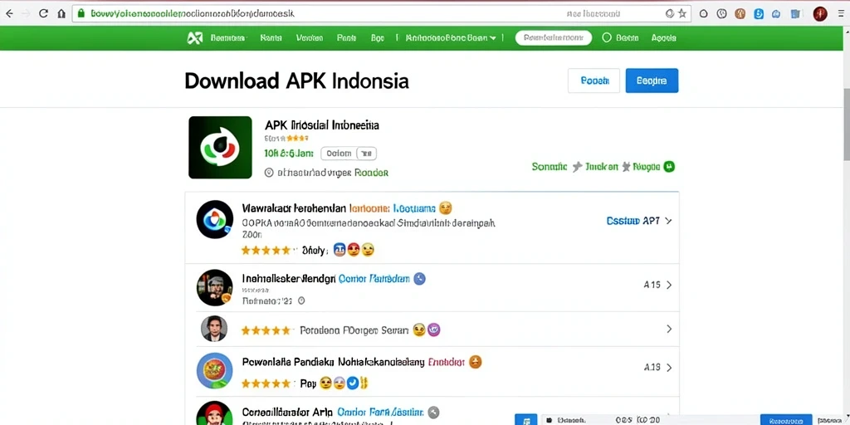Click the Powenlaita Pandiaka title text
This screenshot has width=850, height=425.
[x=333, y=362]
